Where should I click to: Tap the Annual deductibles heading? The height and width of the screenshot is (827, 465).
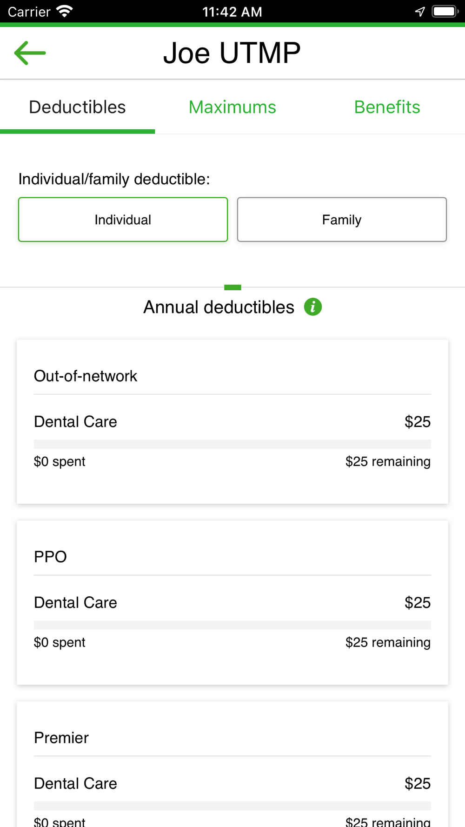[219, 307]
